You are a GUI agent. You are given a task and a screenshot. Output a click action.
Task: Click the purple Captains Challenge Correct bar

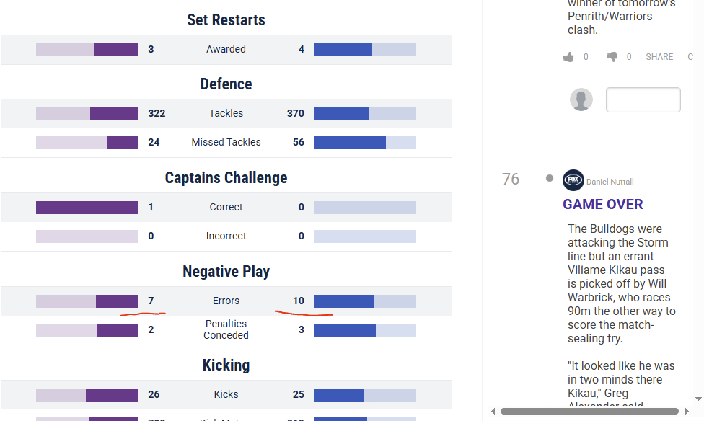(x=87, y=208)
